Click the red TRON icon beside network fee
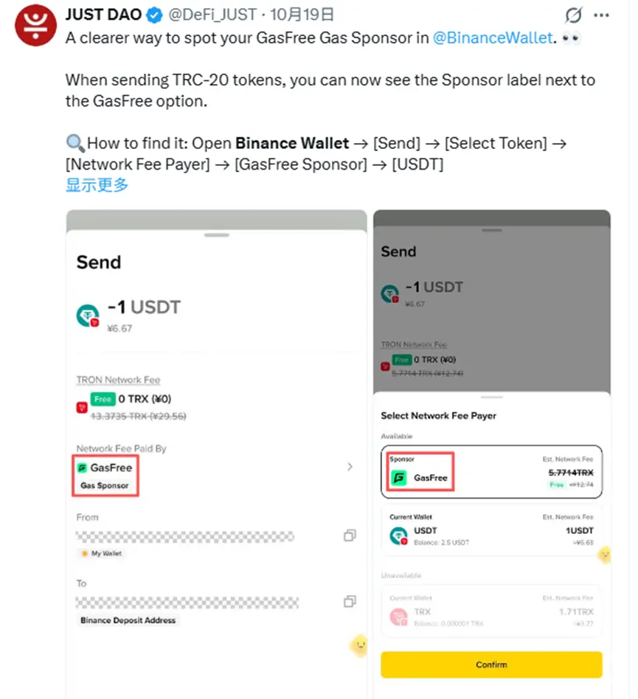 (x=82, y=408)
